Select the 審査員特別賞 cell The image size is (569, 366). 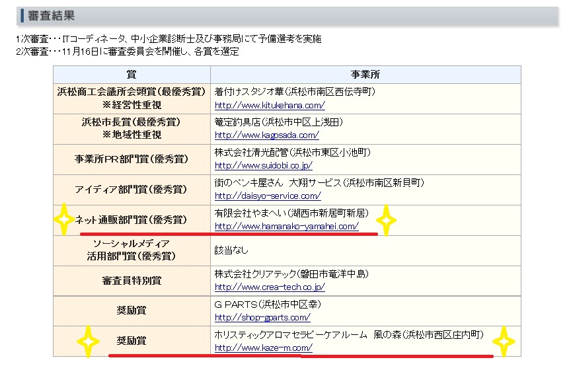pos(132,281)
